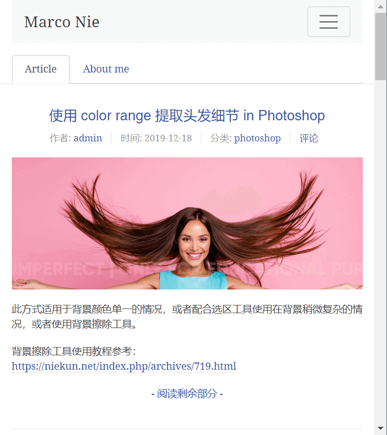Open the niekun.net archives 719 link
The width and height of the screenshot is (387, 435).
point(124,366)
